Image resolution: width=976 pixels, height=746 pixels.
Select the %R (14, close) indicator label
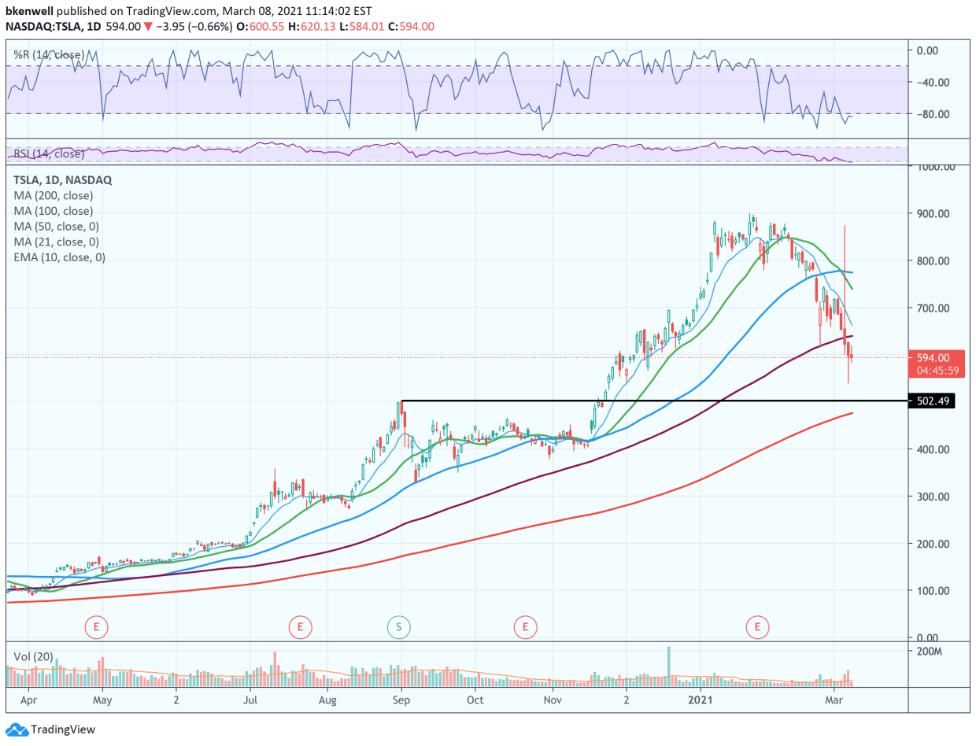coord(47,55)
